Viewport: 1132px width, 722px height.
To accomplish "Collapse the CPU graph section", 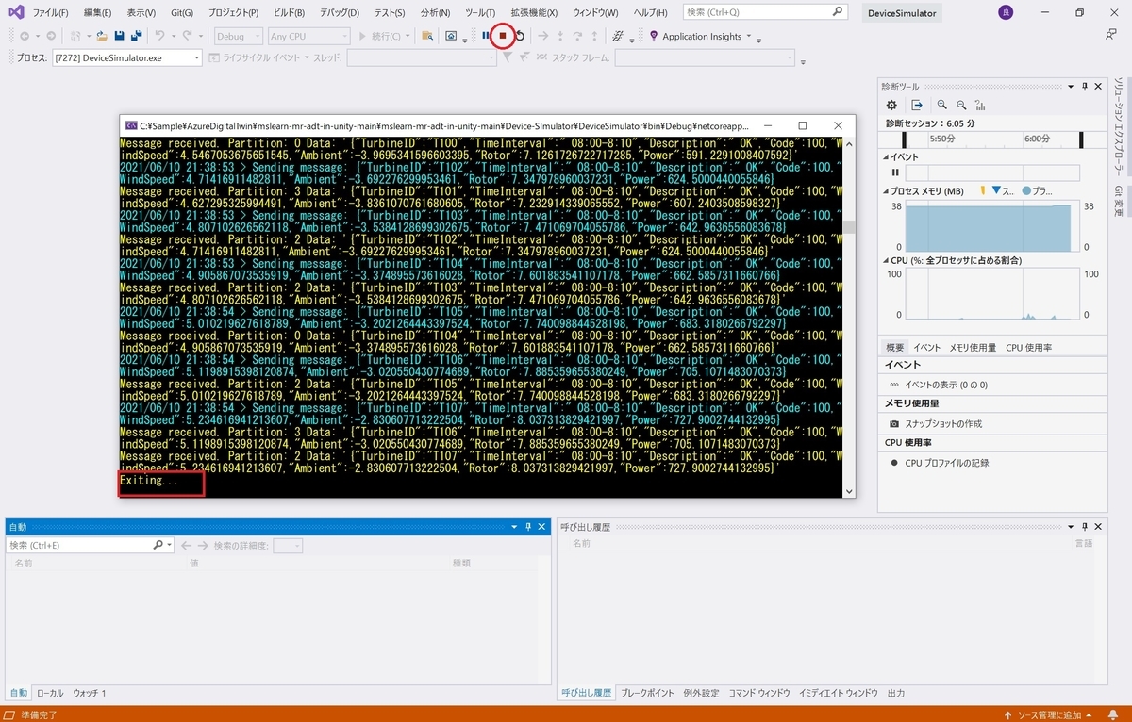I will 887,259.
